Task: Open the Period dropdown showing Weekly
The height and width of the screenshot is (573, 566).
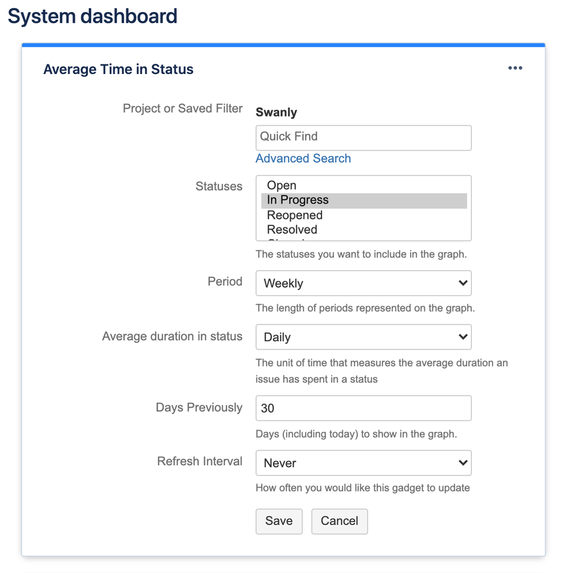Action: (363, 283)
